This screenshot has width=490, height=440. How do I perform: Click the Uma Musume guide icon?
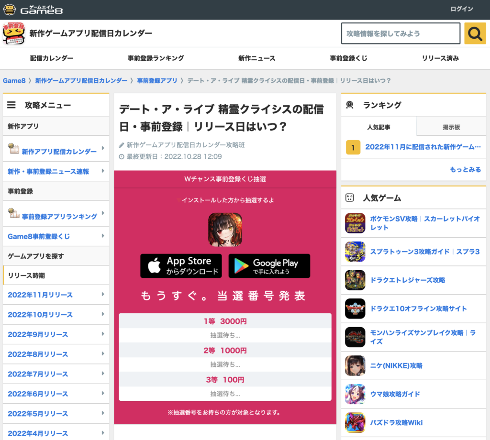point(355,394)
